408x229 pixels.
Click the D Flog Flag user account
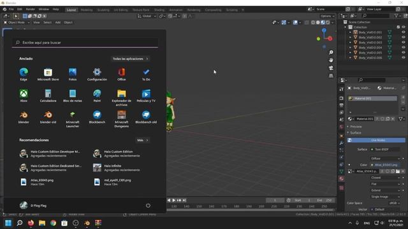33,205
